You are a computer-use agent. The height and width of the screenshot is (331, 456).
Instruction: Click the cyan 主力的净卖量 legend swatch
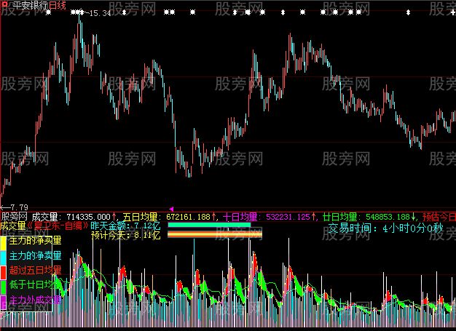4,255
